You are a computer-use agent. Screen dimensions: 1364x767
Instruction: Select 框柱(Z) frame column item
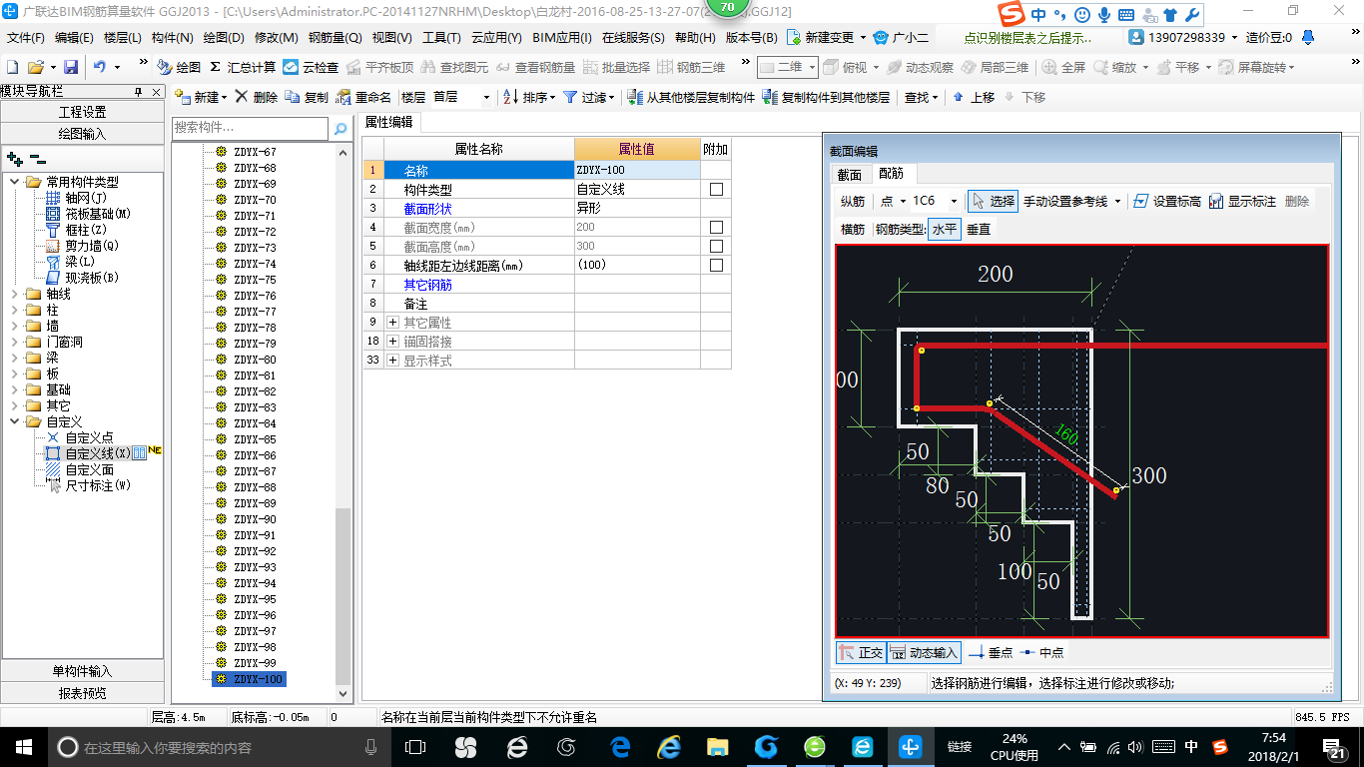point(77,230)
